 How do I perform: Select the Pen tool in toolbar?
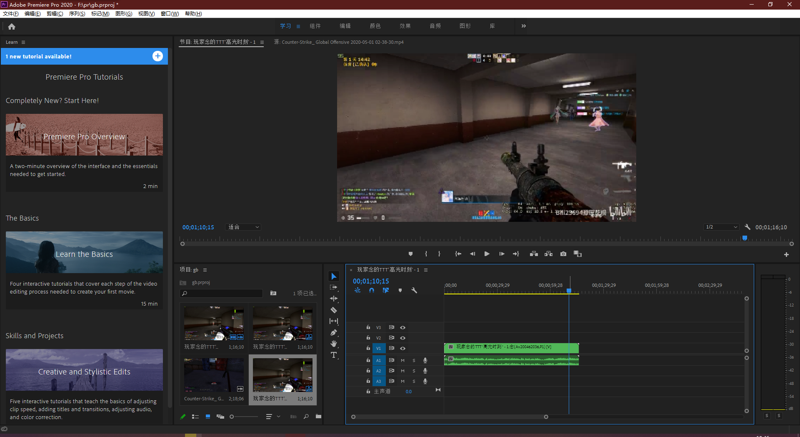coord(334,333)
